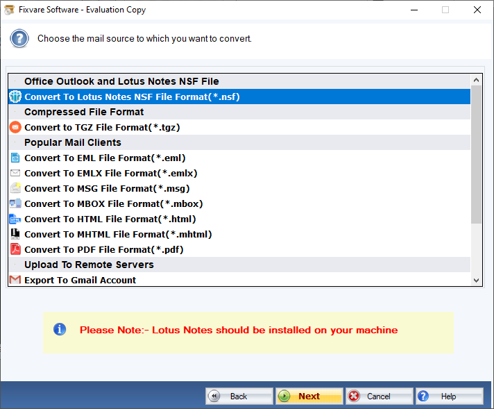This screenshot has width=494, height=409.
Task: Click the EML file format icon
Action: 15,158
